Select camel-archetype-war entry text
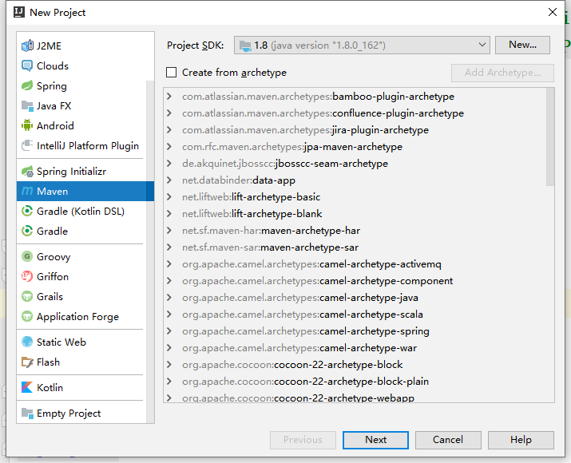Image resolution: width=571 pixels, height=463 pixels. [299, 347]
